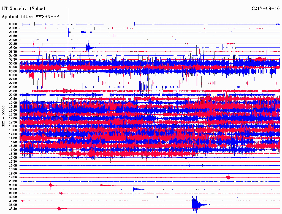Image resolution: width=282 pixels, height=214 pixels.
Task: Select the 02:30 time label
Action: [x=13, y=44]
